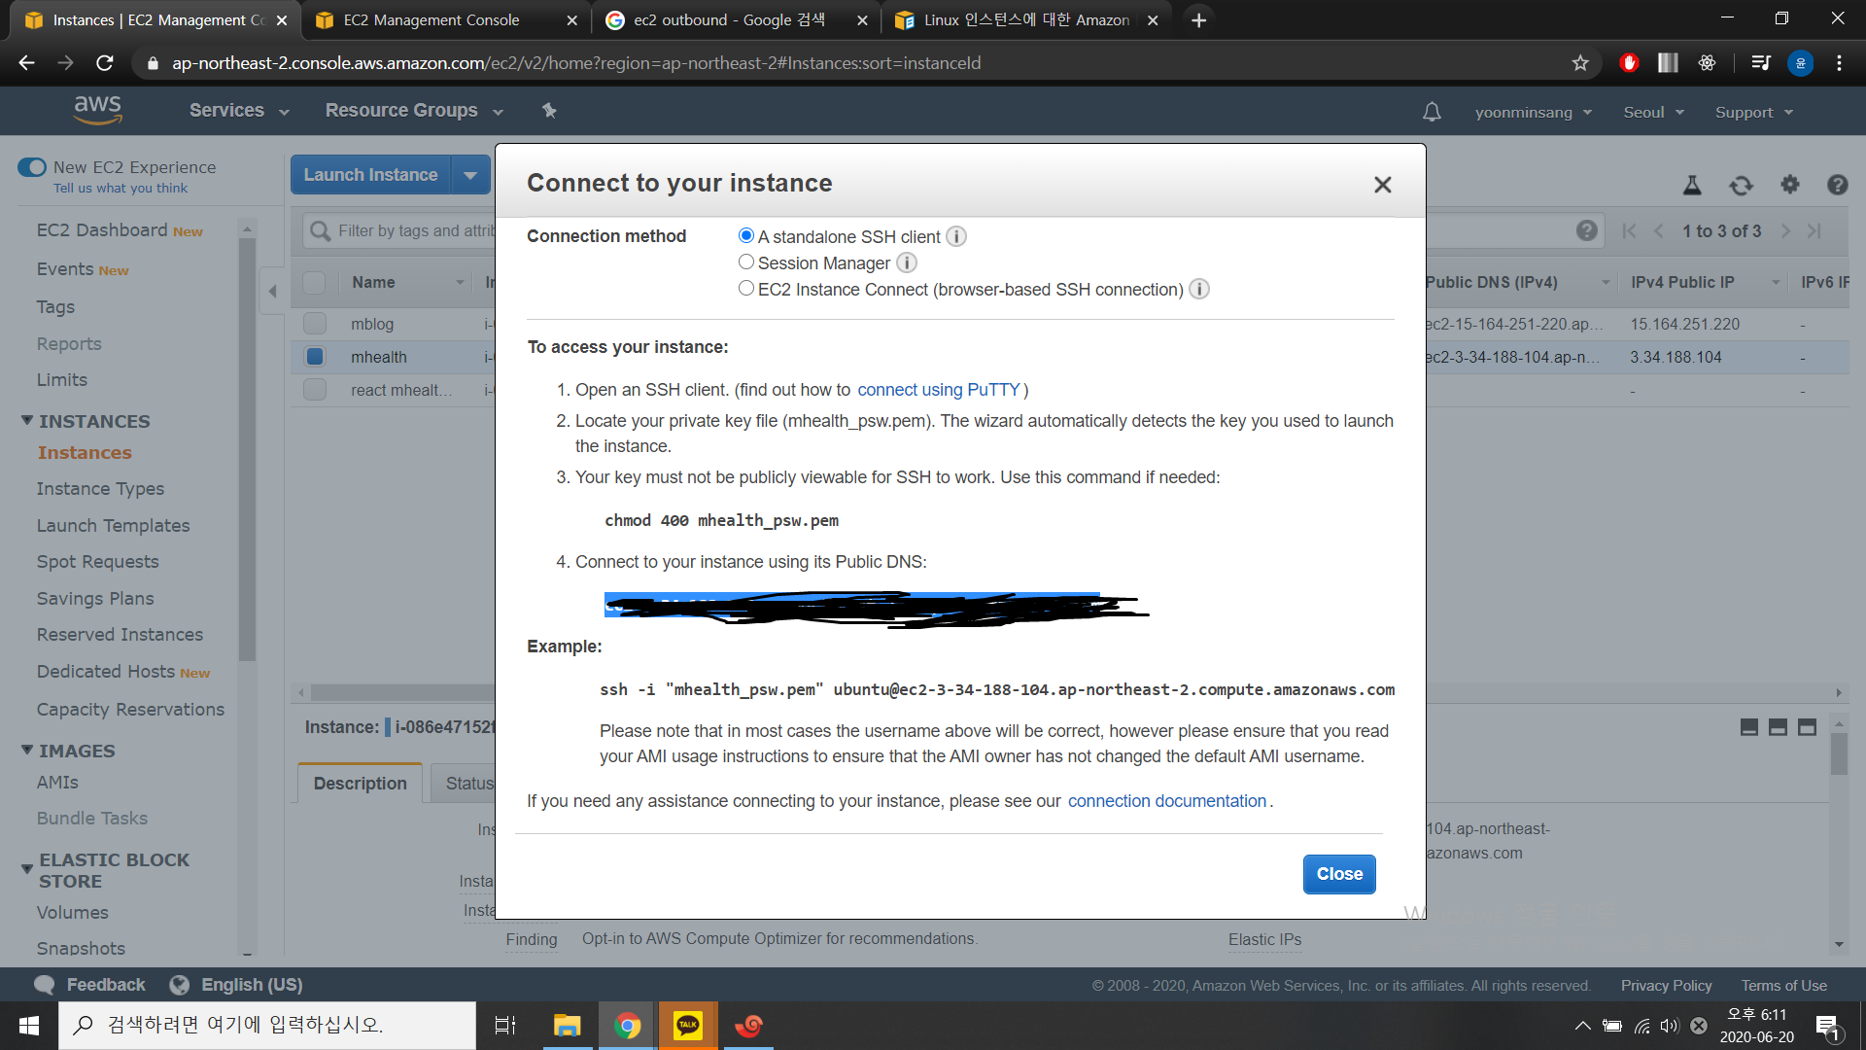
Task: Click the refresh instances icon
Action: (x=1741, y=185)
